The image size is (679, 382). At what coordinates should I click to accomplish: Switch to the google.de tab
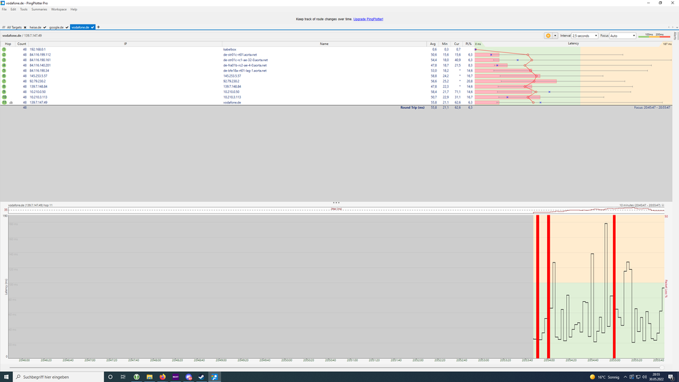[x=56, y=27]
